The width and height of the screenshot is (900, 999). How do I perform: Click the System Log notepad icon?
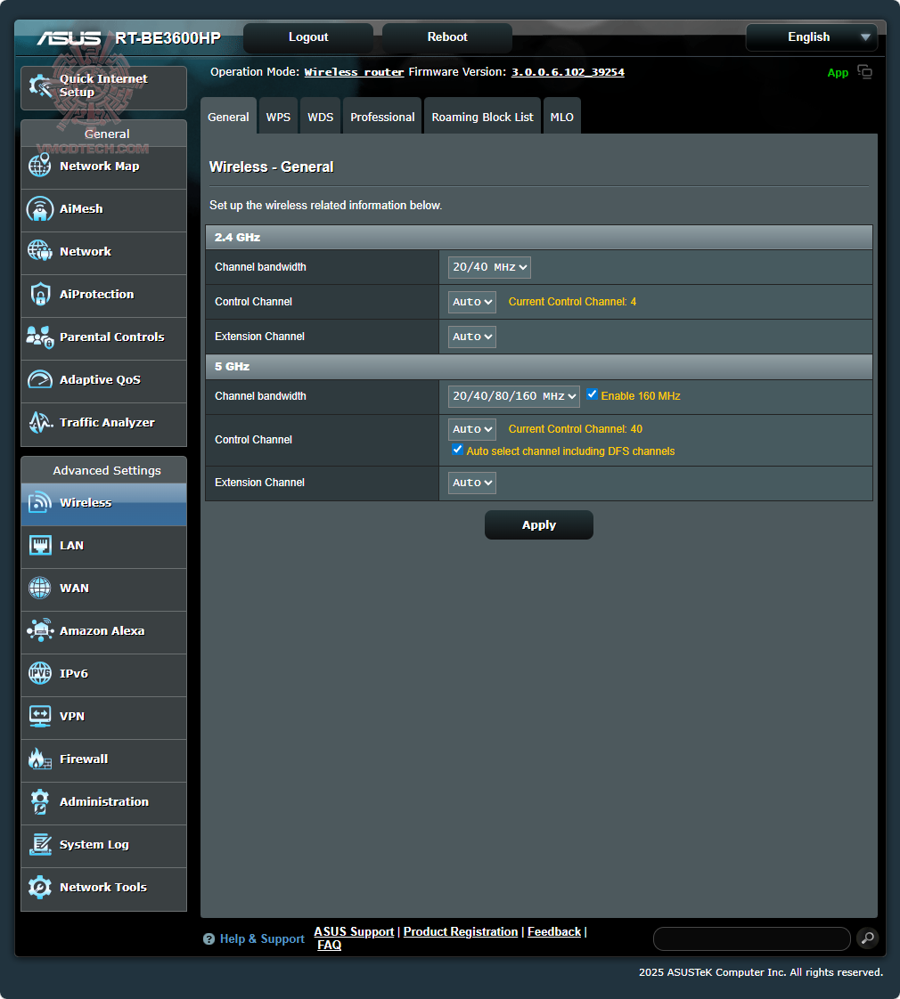(39, 843)
